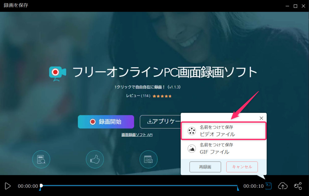Image resolution: width=309 pixels, height=196 pixels.
Task: Upload recording to cloud
Action: (x=283, y=186)
